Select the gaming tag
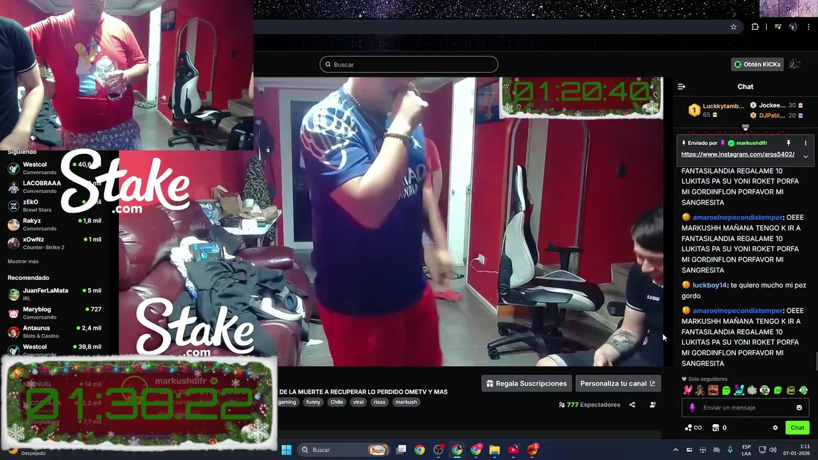 [x=287, y=402]
